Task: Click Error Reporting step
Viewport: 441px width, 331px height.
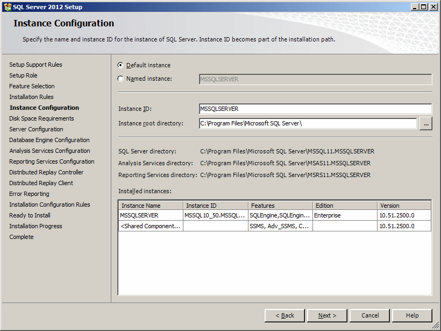Action: pos(29,194)
